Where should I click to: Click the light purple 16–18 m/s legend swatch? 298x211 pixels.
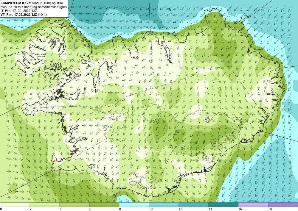pyautogui.click(x=253, y=205)
